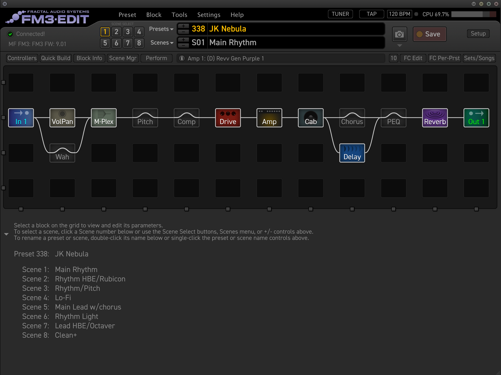Click the info icon beside Amp 1
The height and width of the screenshot is (375, 501).
(x=182, y=58)
